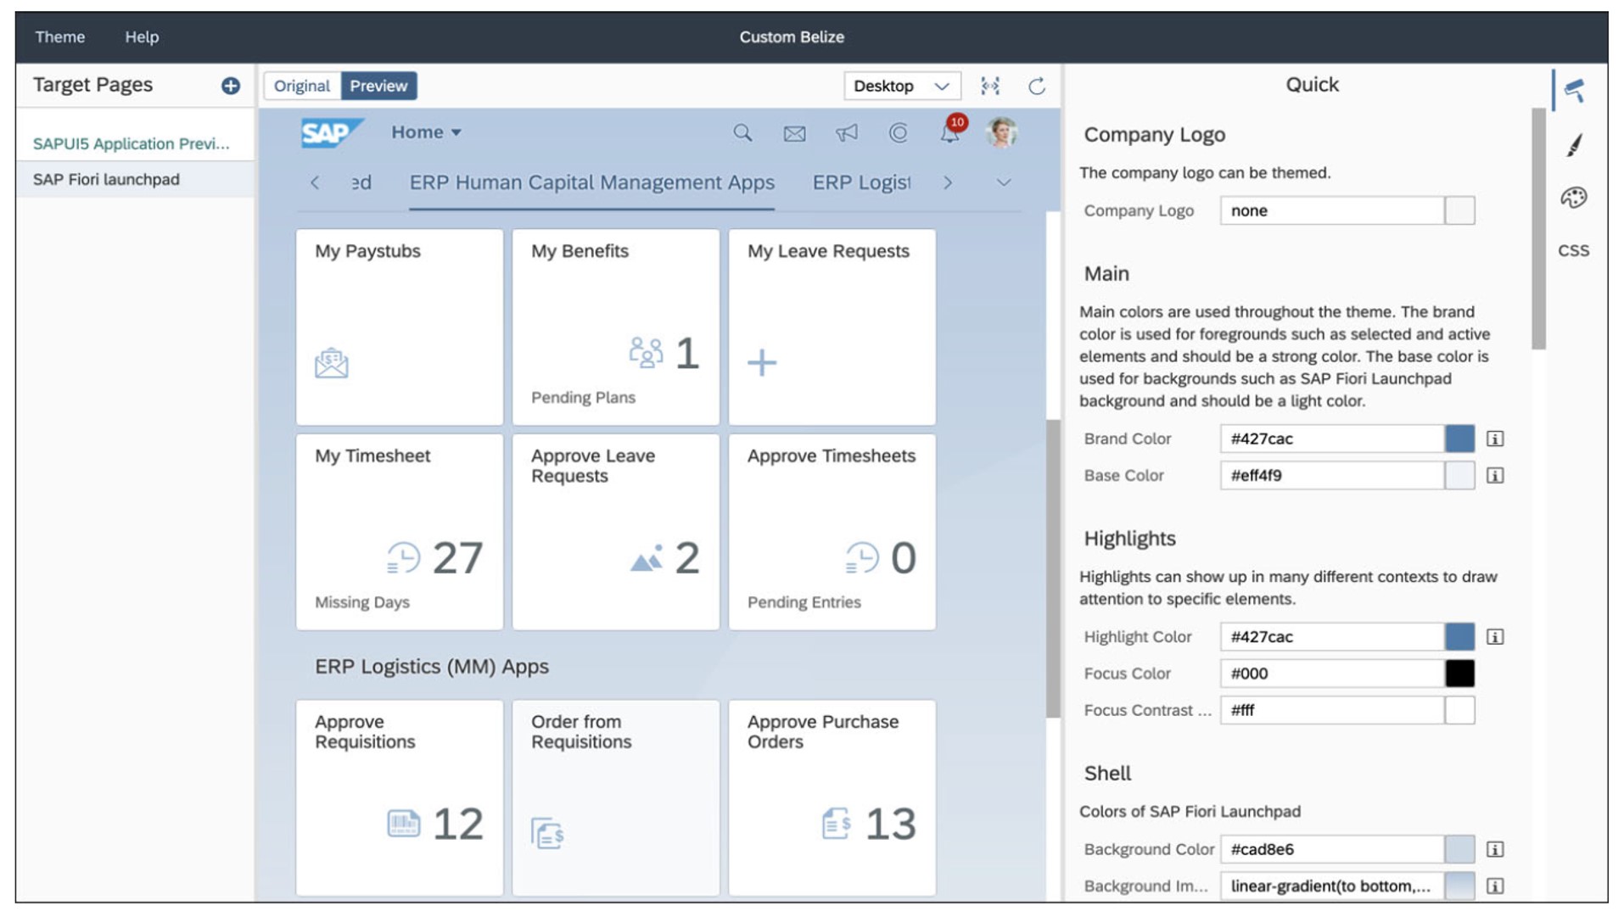Click the CSS panel icon
The width and height of the screenshot is (1624, 917).
(x=1575, y=250)
